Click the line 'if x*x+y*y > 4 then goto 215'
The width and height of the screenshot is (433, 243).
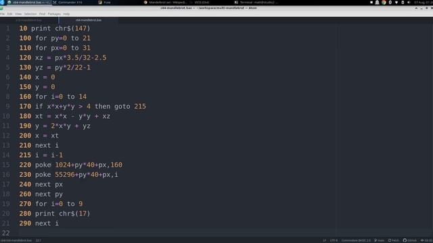click(x=91, y=107)
